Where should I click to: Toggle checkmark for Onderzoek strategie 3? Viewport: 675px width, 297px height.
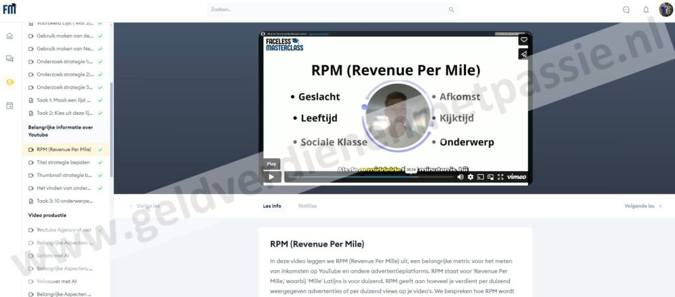coord(100,87)
